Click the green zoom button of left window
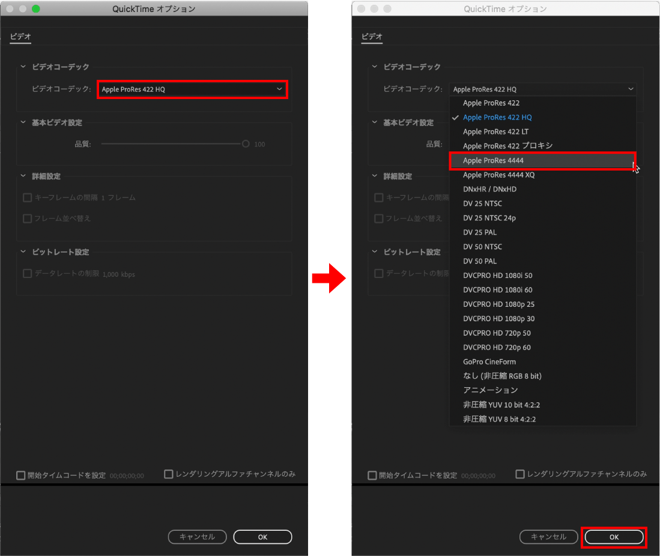 click(x=36, y=9)
